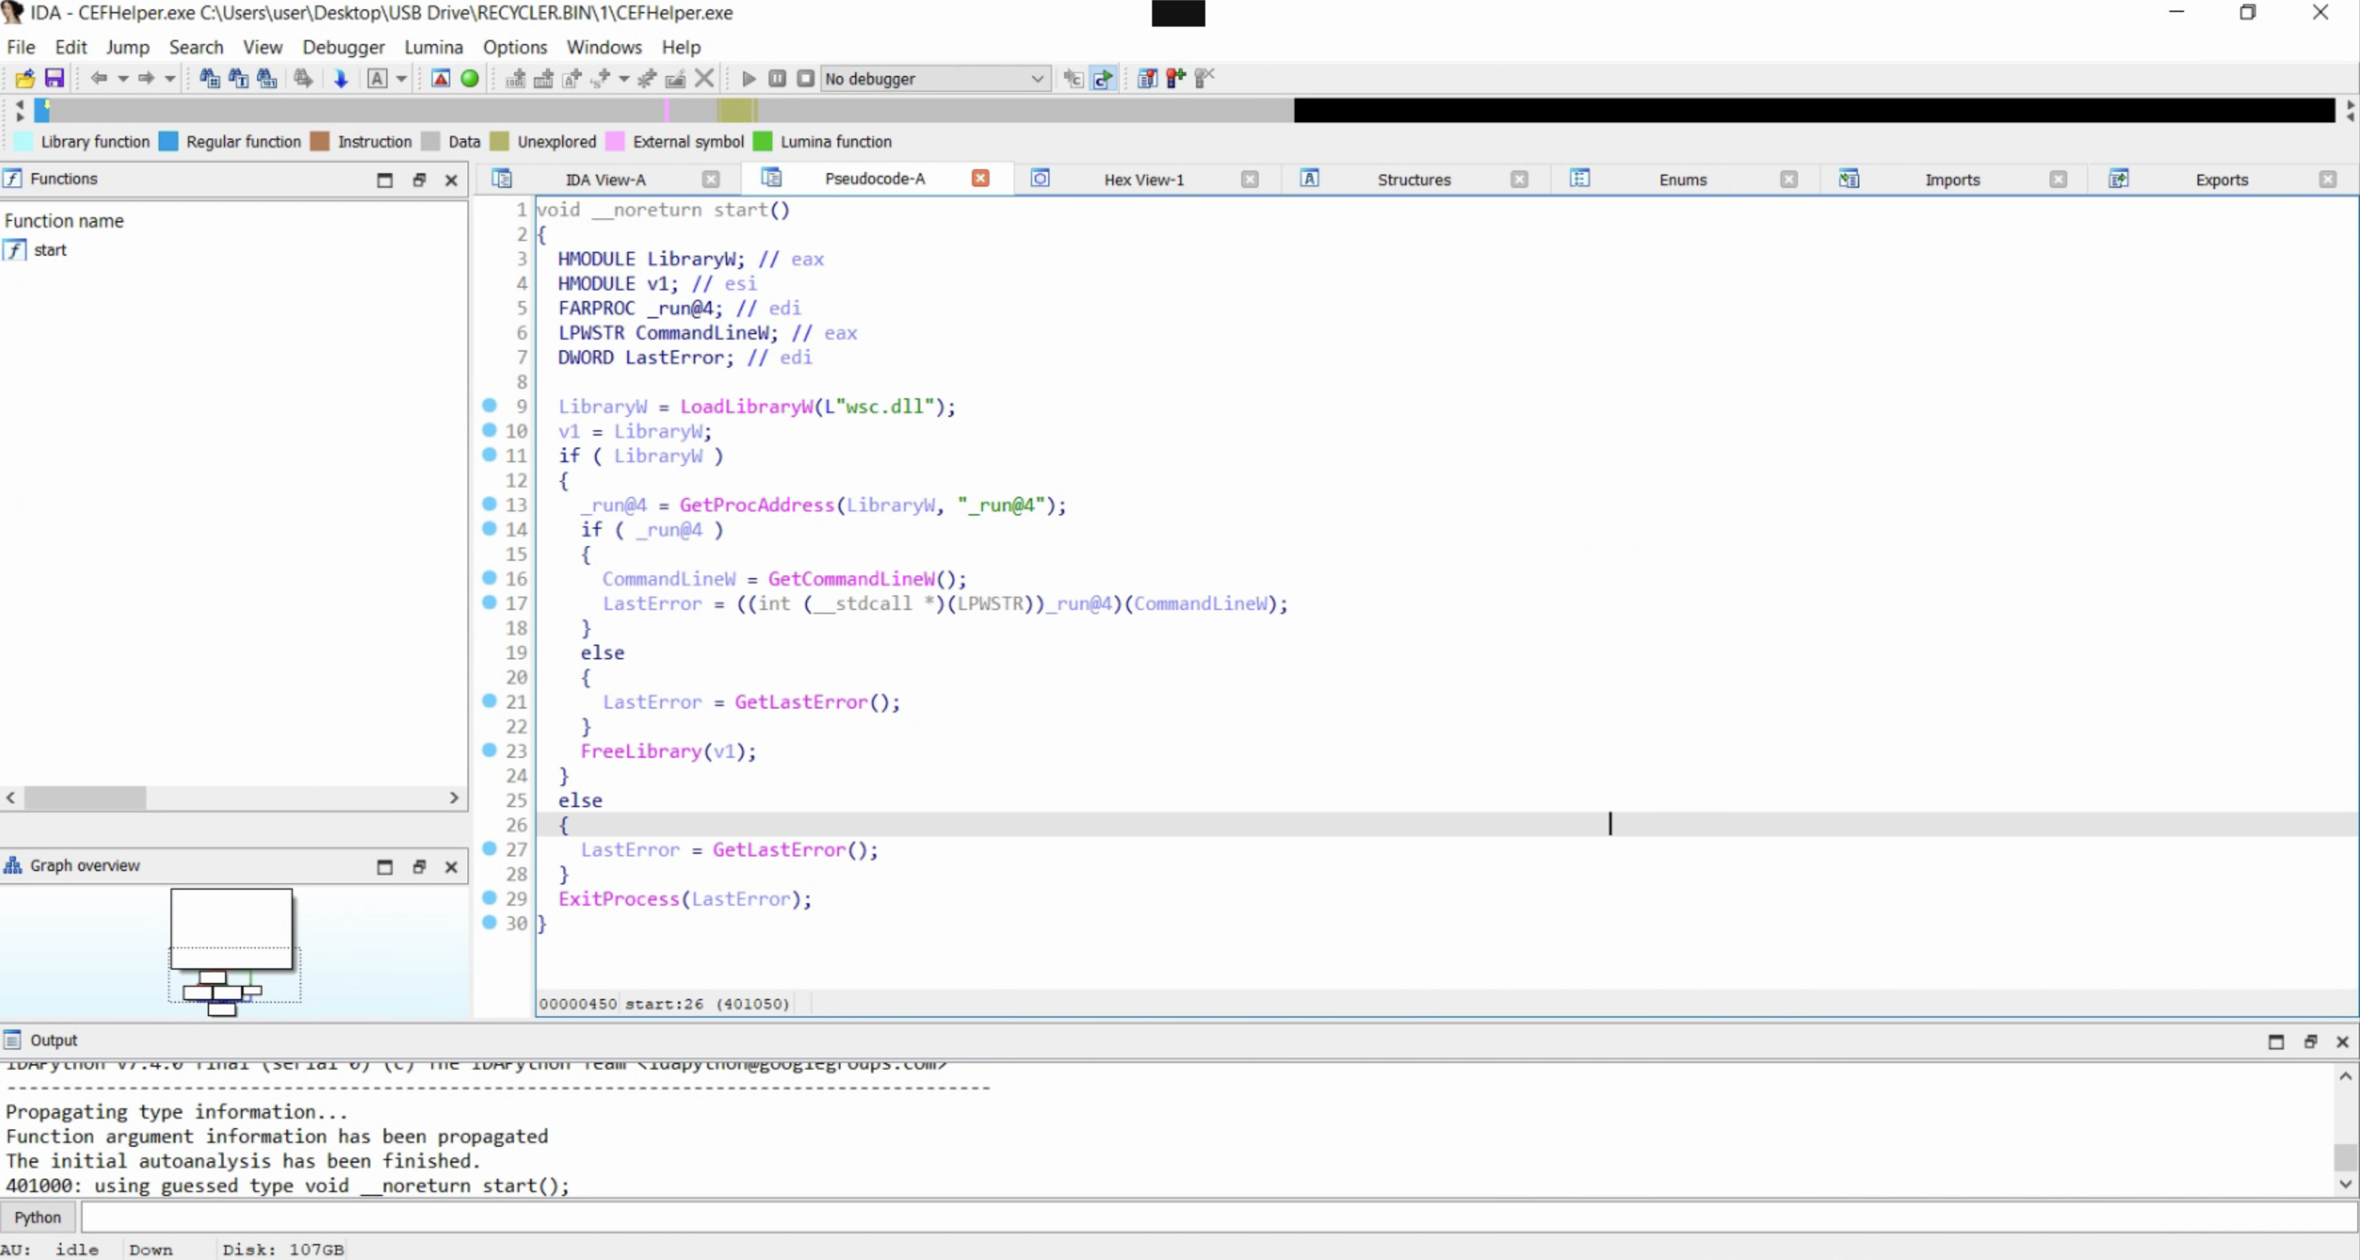Open the Debugger menu

coord(343,47)
